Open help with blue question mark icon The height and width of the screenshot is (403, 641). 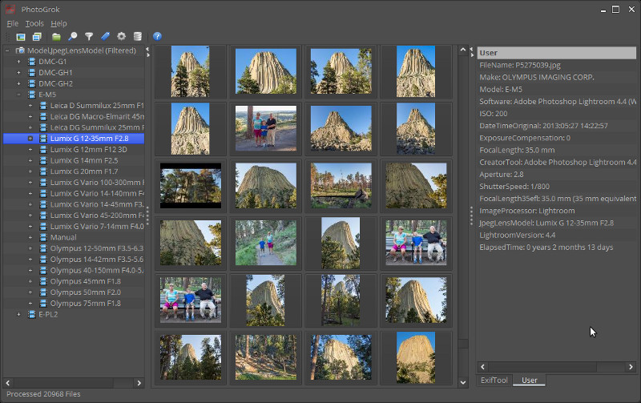(x=157, y=37)
